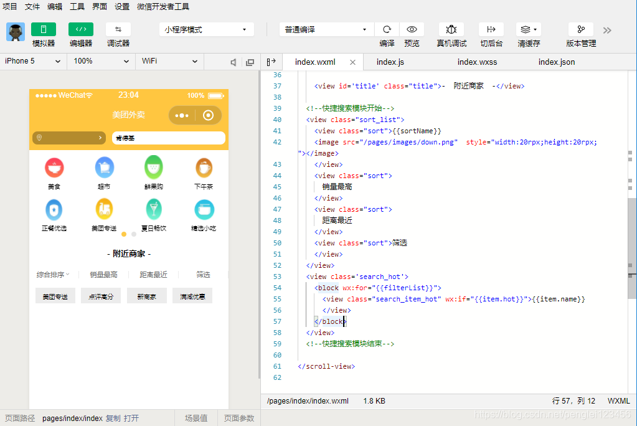Viewport: 637px width, 426px height.
Task: Click the 美团专送 filter tag
Action: click(55, 296)
